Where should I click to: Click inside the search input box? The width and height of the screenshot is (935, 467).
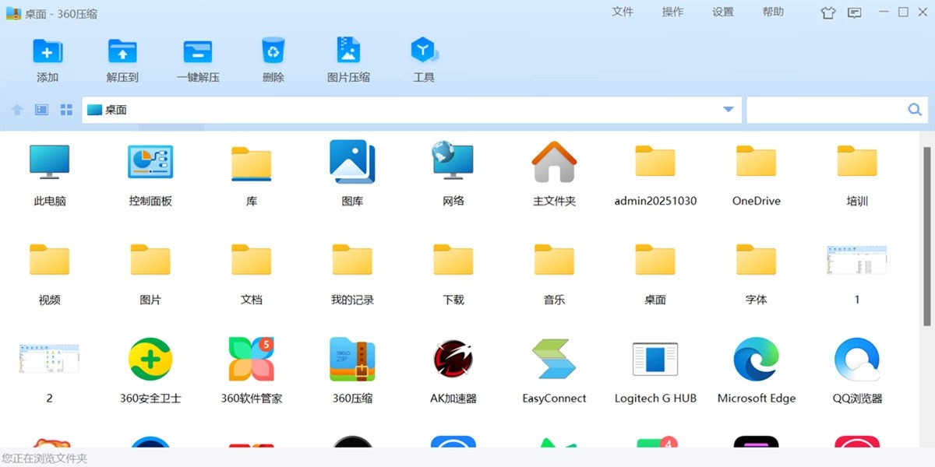point(826,109)
